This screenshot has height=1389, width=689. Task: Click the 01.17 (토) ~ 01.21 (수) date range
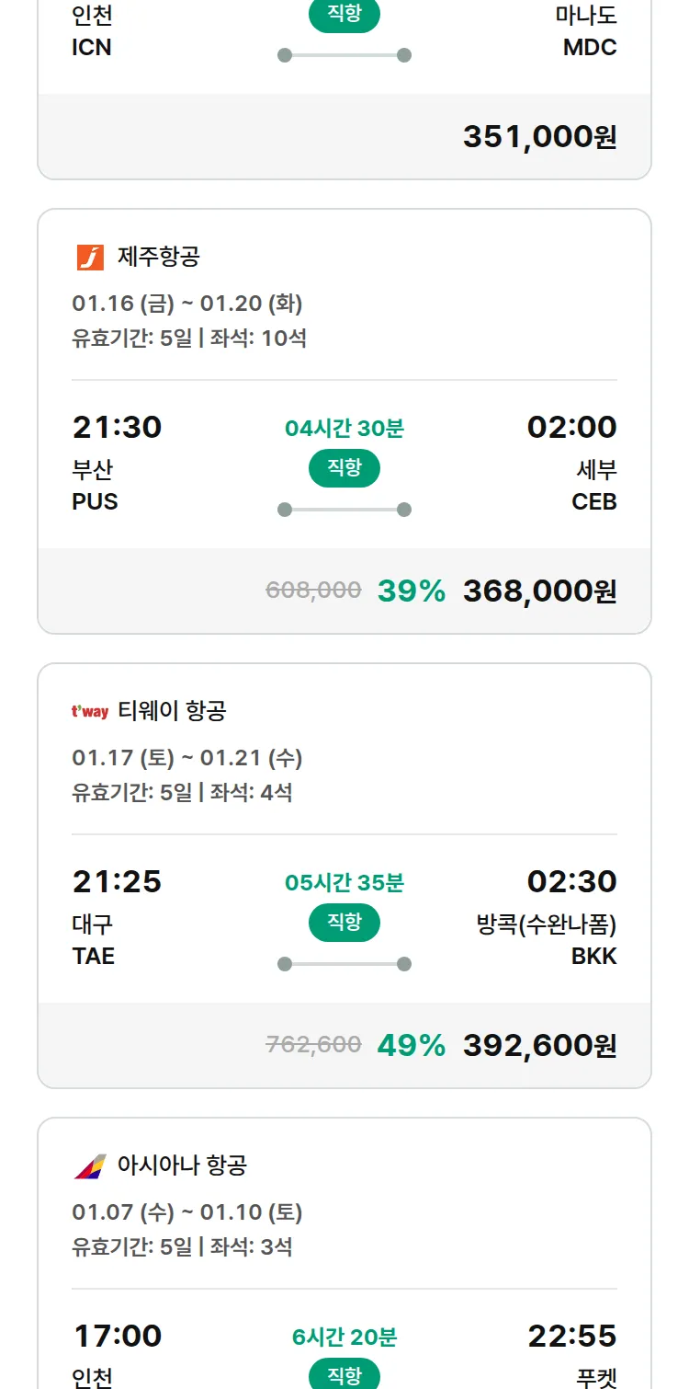click(187, 758)
